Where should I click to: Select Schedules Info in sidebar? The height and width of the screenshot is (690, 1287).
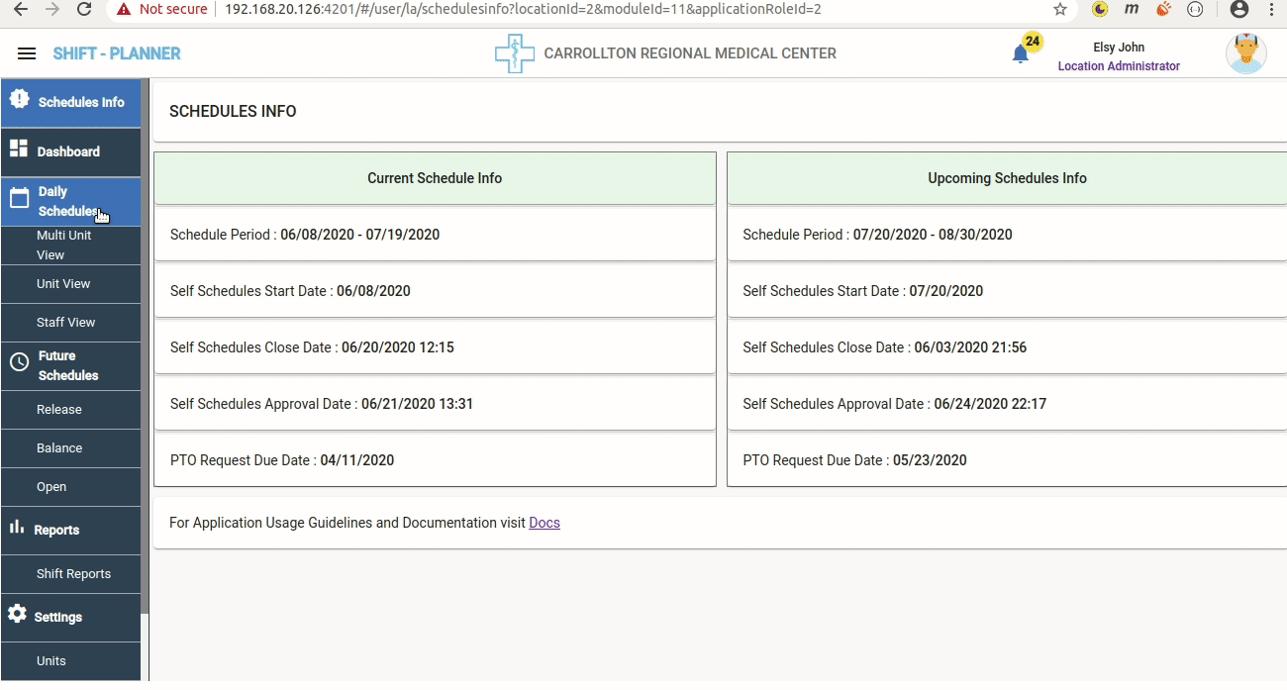(x=70, y=102)
